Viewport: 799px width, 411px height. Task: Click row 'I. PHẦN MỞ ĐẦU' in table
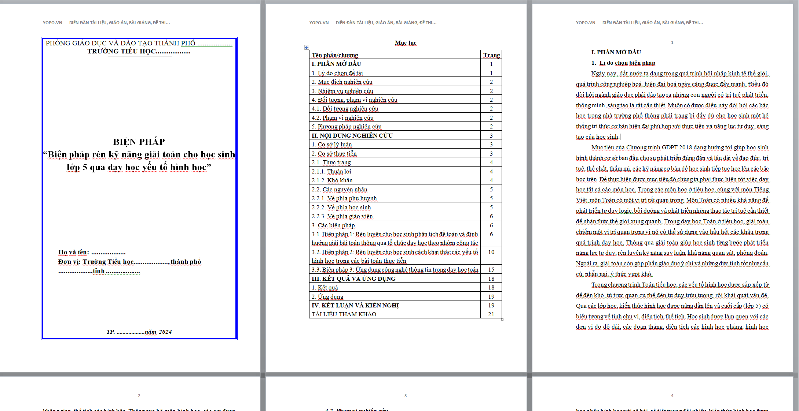pyautogui.click(x=406, y=64)
